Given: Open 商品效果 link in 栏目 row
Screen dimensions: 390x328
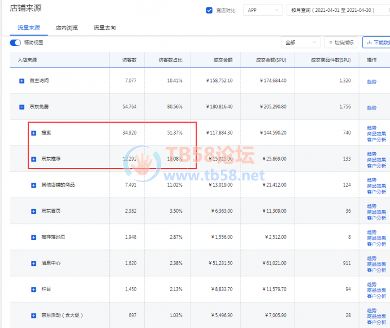Looking at the screenshot, I should pyautogui.click(x=376, y=291).
